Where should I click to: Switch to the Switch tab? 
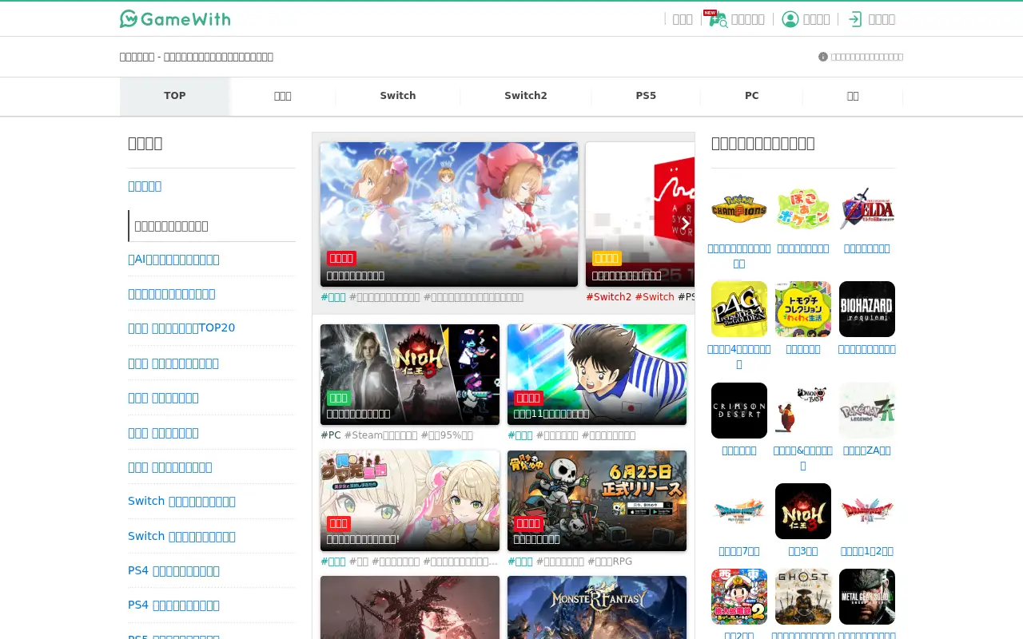pyautogui.click(x=398, y=96)
